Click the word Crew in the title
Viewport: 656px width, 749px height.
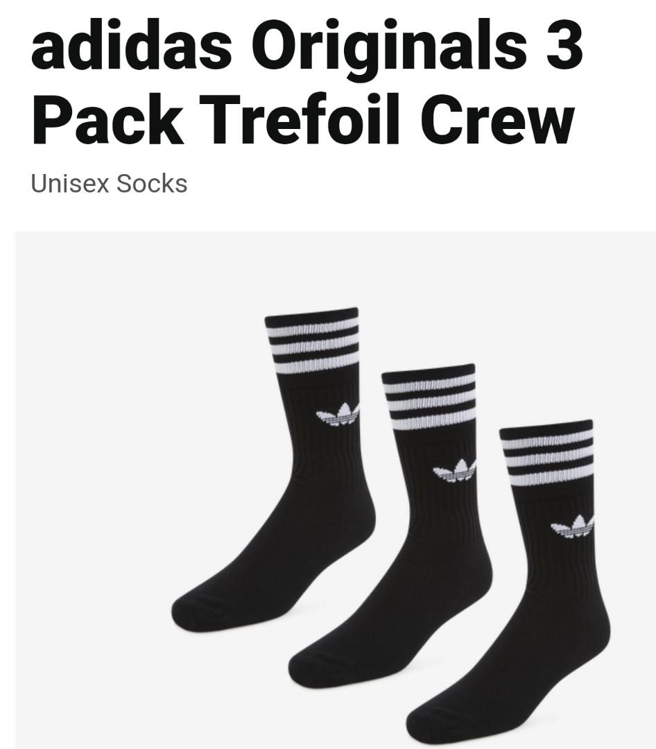(498, 118)
